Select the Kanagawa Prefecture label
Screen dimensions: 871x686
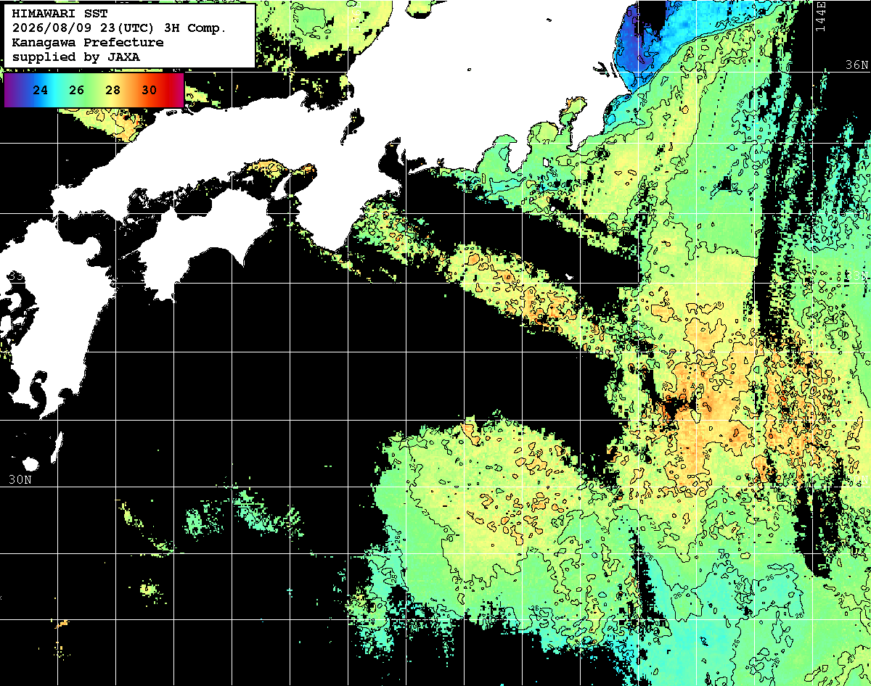(88, 42)
